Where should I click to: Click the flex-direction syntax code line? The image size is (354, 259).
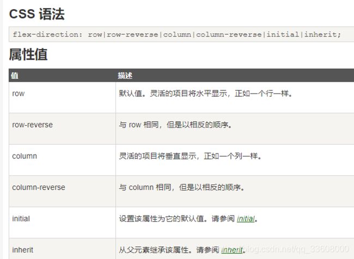(x=176, y=34)
